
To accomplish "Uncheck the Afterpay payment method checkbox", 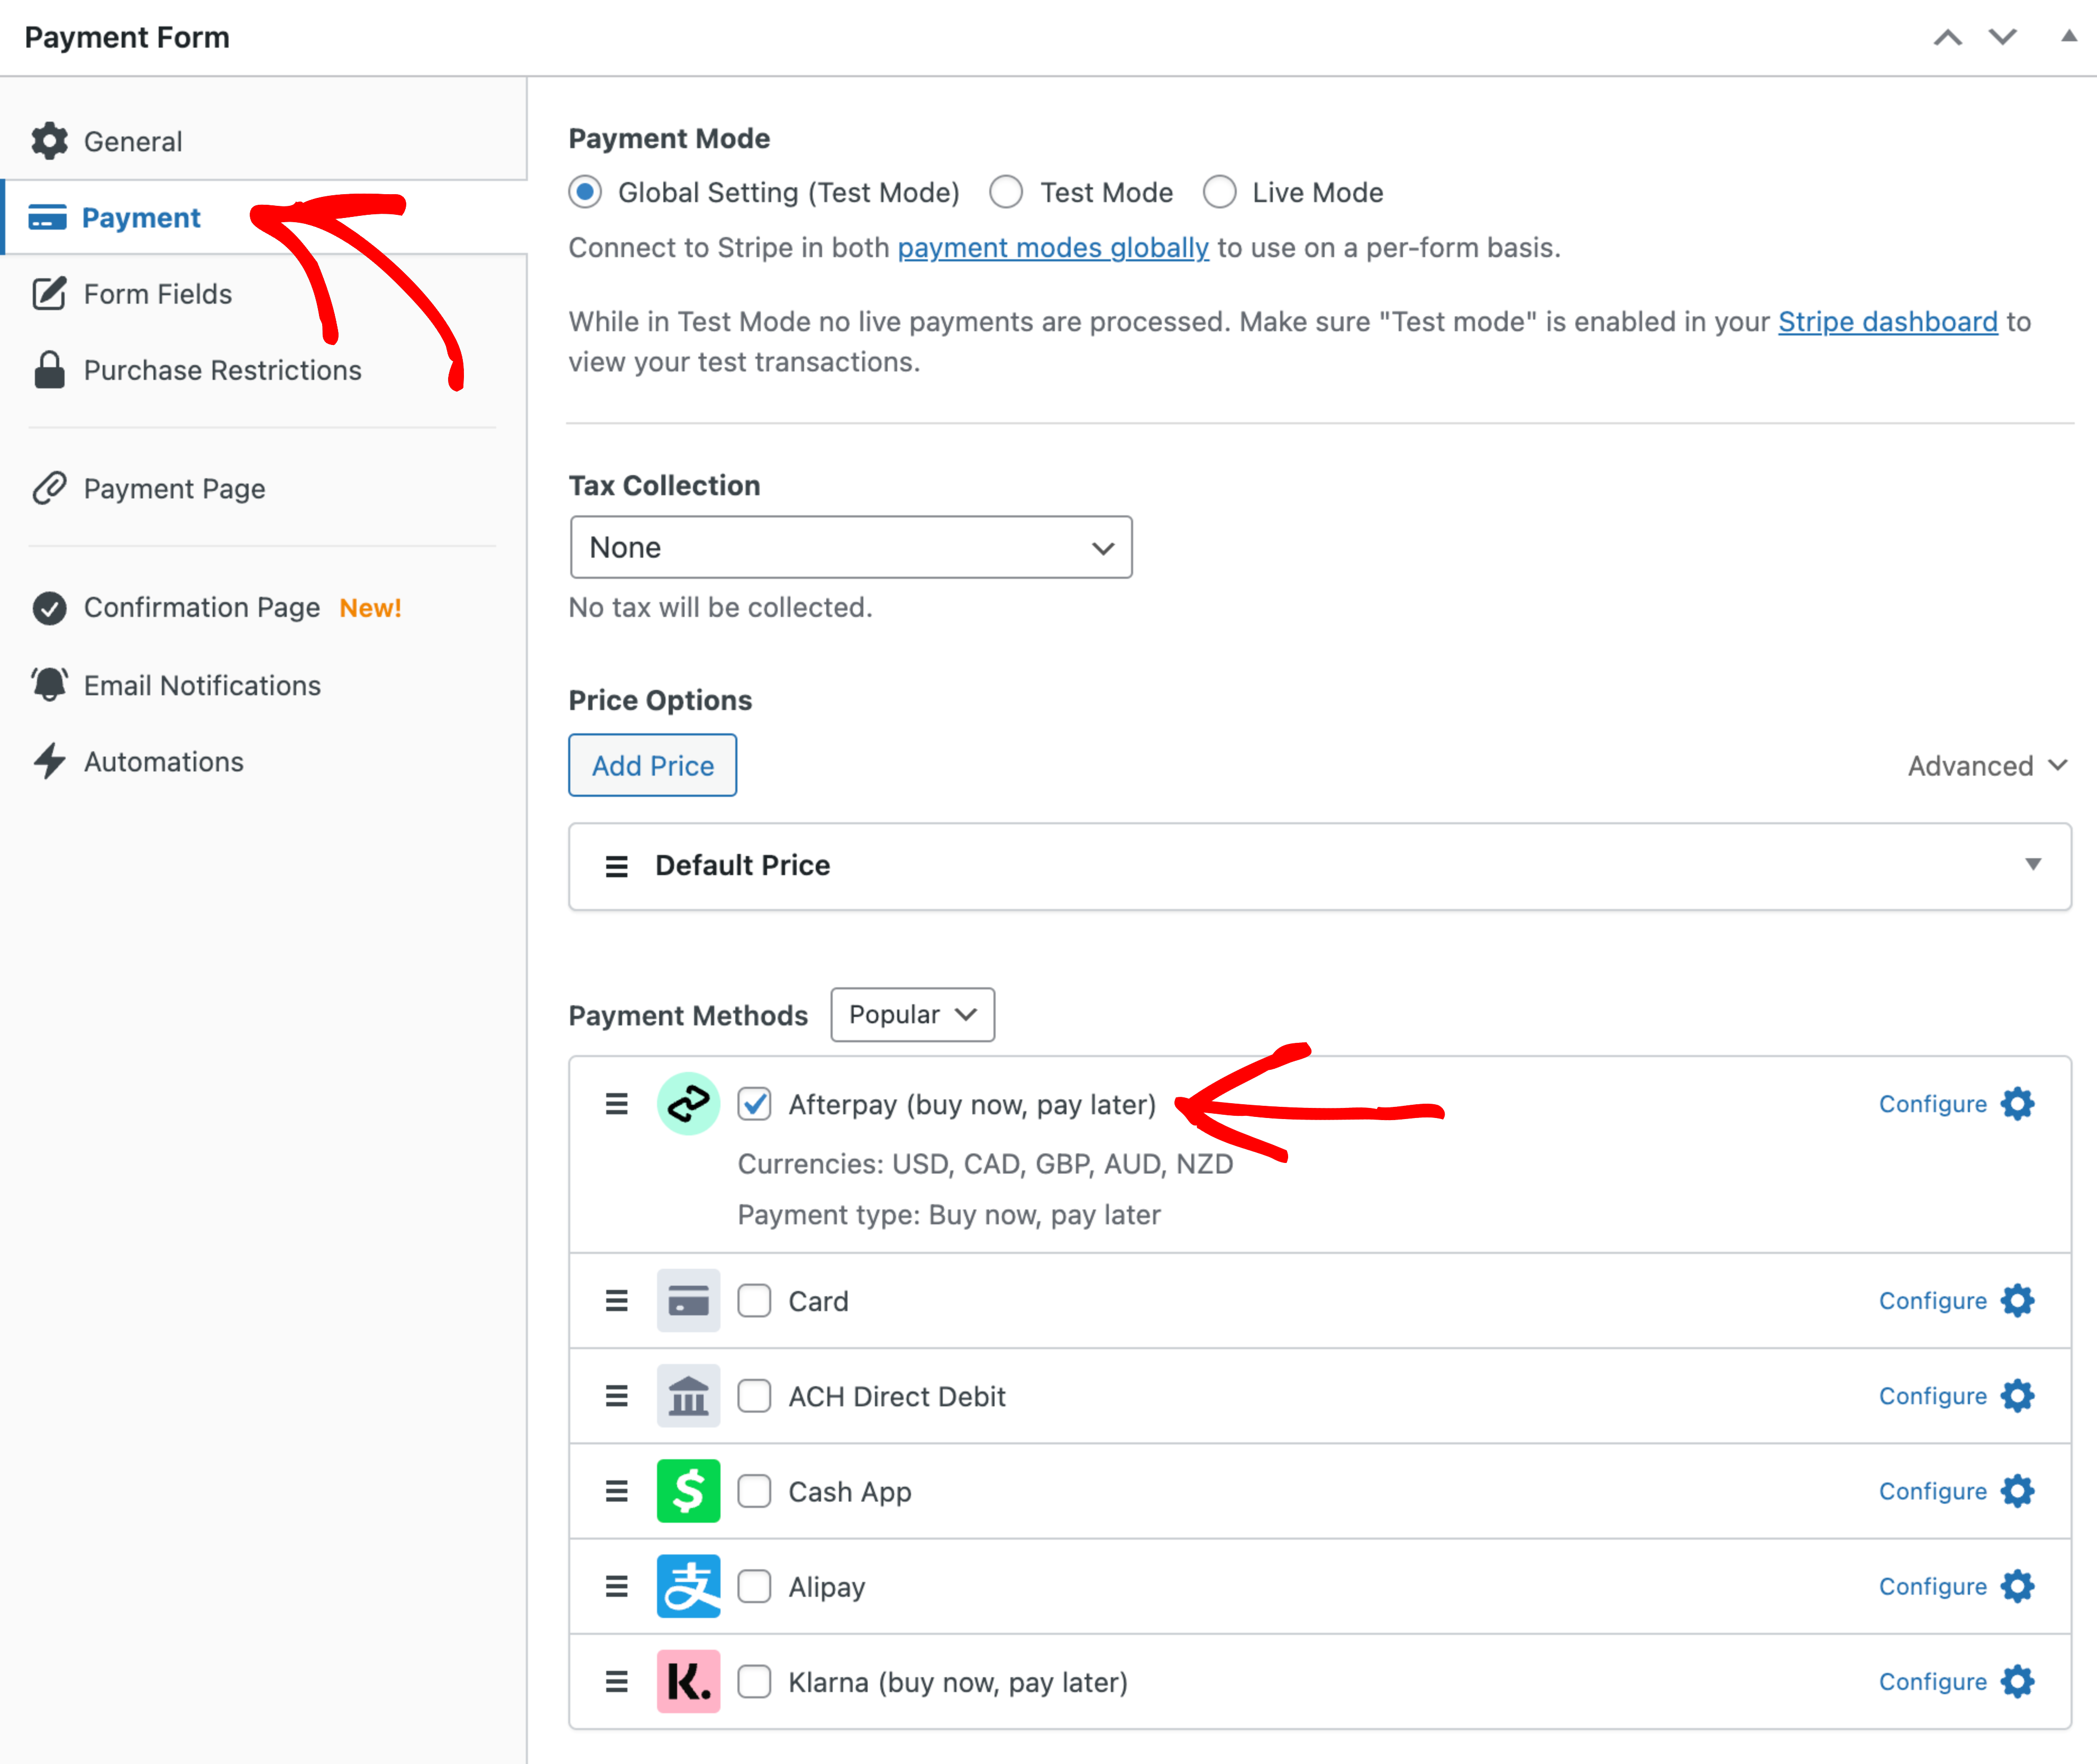I will click(754, 1104).
